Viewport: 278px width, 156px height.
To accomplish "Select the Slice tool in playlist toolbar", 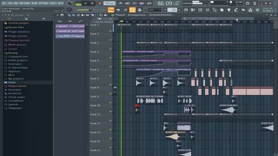I will pos(92,15).
